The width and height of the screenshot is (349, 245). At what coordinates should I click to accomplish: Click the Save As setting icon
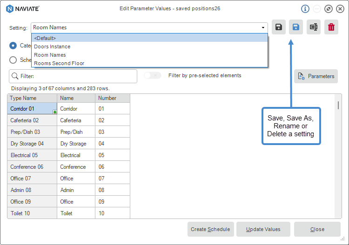click(295, 27)
